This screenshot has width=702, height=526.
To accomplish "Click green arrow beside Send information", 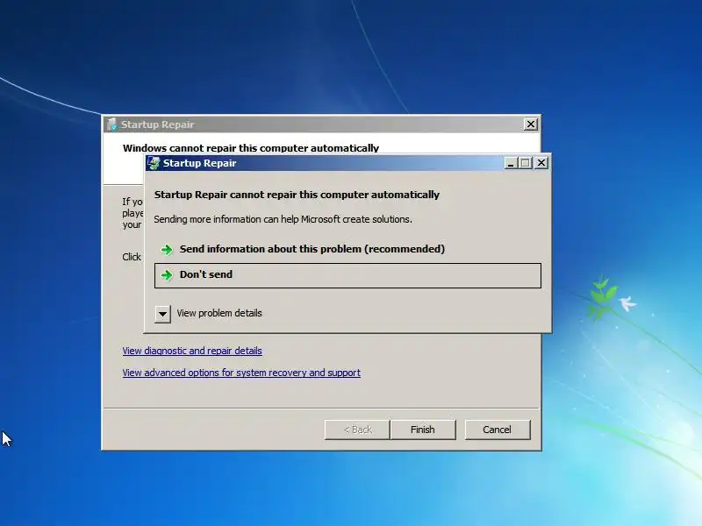I will click(x=167, y=250).
